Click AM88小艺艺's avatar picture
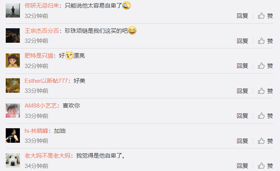Image resolution: width=280 pixels, height=171 pixels. pos(13,110)
